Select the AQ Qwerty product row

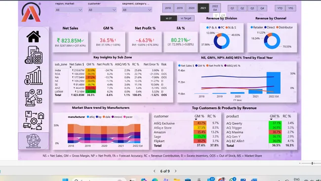tap(260, 123)
